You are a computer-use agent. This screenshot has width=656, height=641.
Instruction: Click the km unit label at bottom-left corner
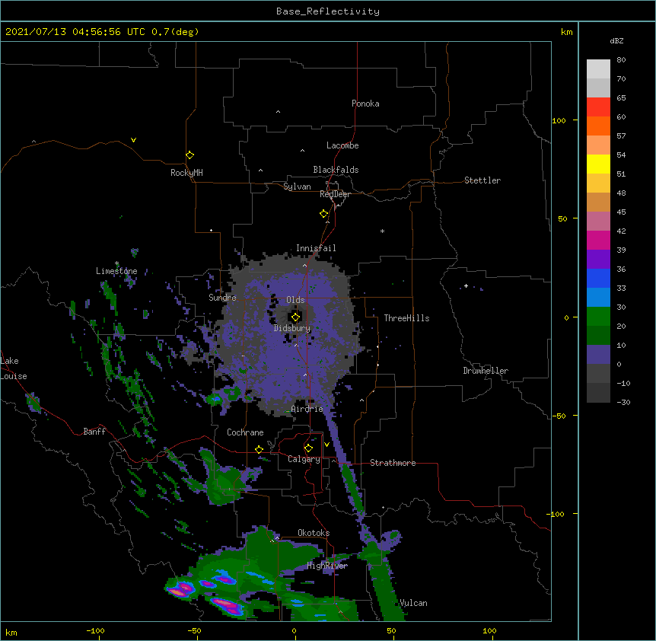point(11,632)
